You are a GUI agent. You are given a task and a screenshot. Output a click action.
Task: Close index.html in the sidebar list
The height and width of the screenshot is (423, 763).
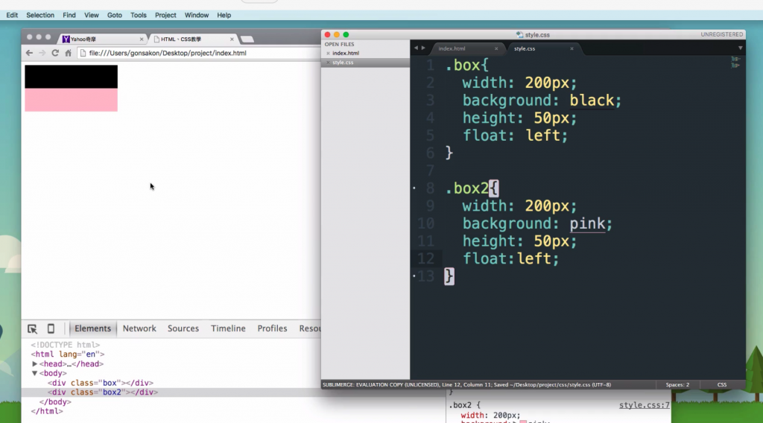(328, 53)
